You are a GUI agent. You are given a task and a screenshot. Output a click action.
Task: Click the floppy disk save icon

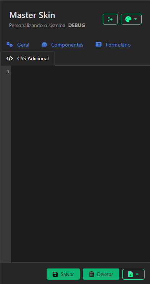coord(55,274)
